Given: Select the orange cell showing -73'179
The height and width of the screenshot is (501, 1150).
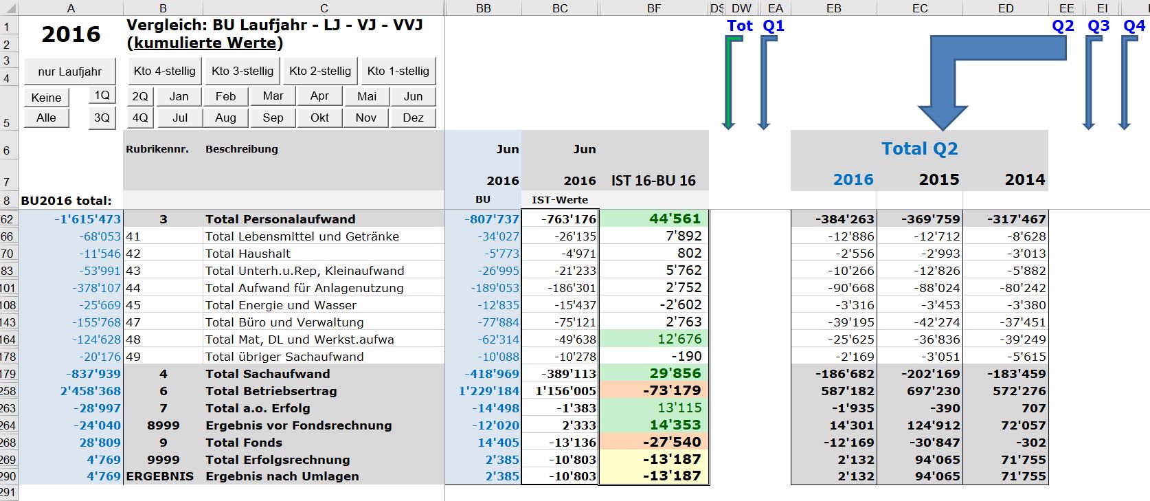Looking at the screenshot, I should [x=653, y=391].
